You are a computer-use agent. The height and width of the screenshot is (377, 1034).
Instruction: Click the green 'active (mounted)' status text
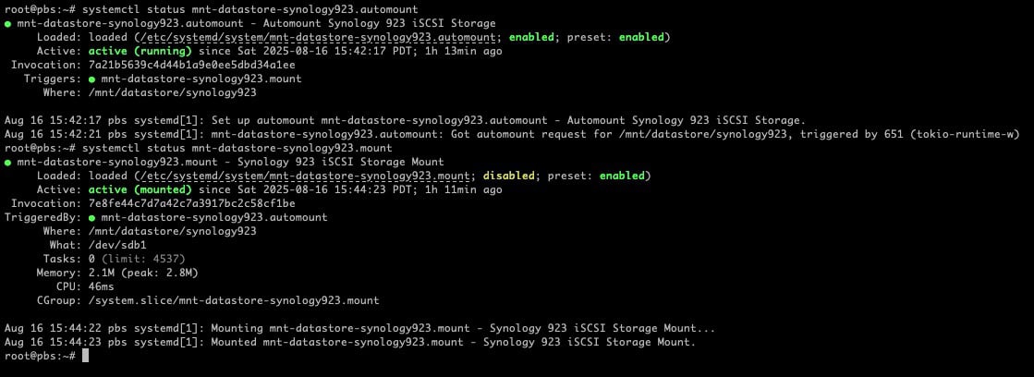[x=140, y=189]
